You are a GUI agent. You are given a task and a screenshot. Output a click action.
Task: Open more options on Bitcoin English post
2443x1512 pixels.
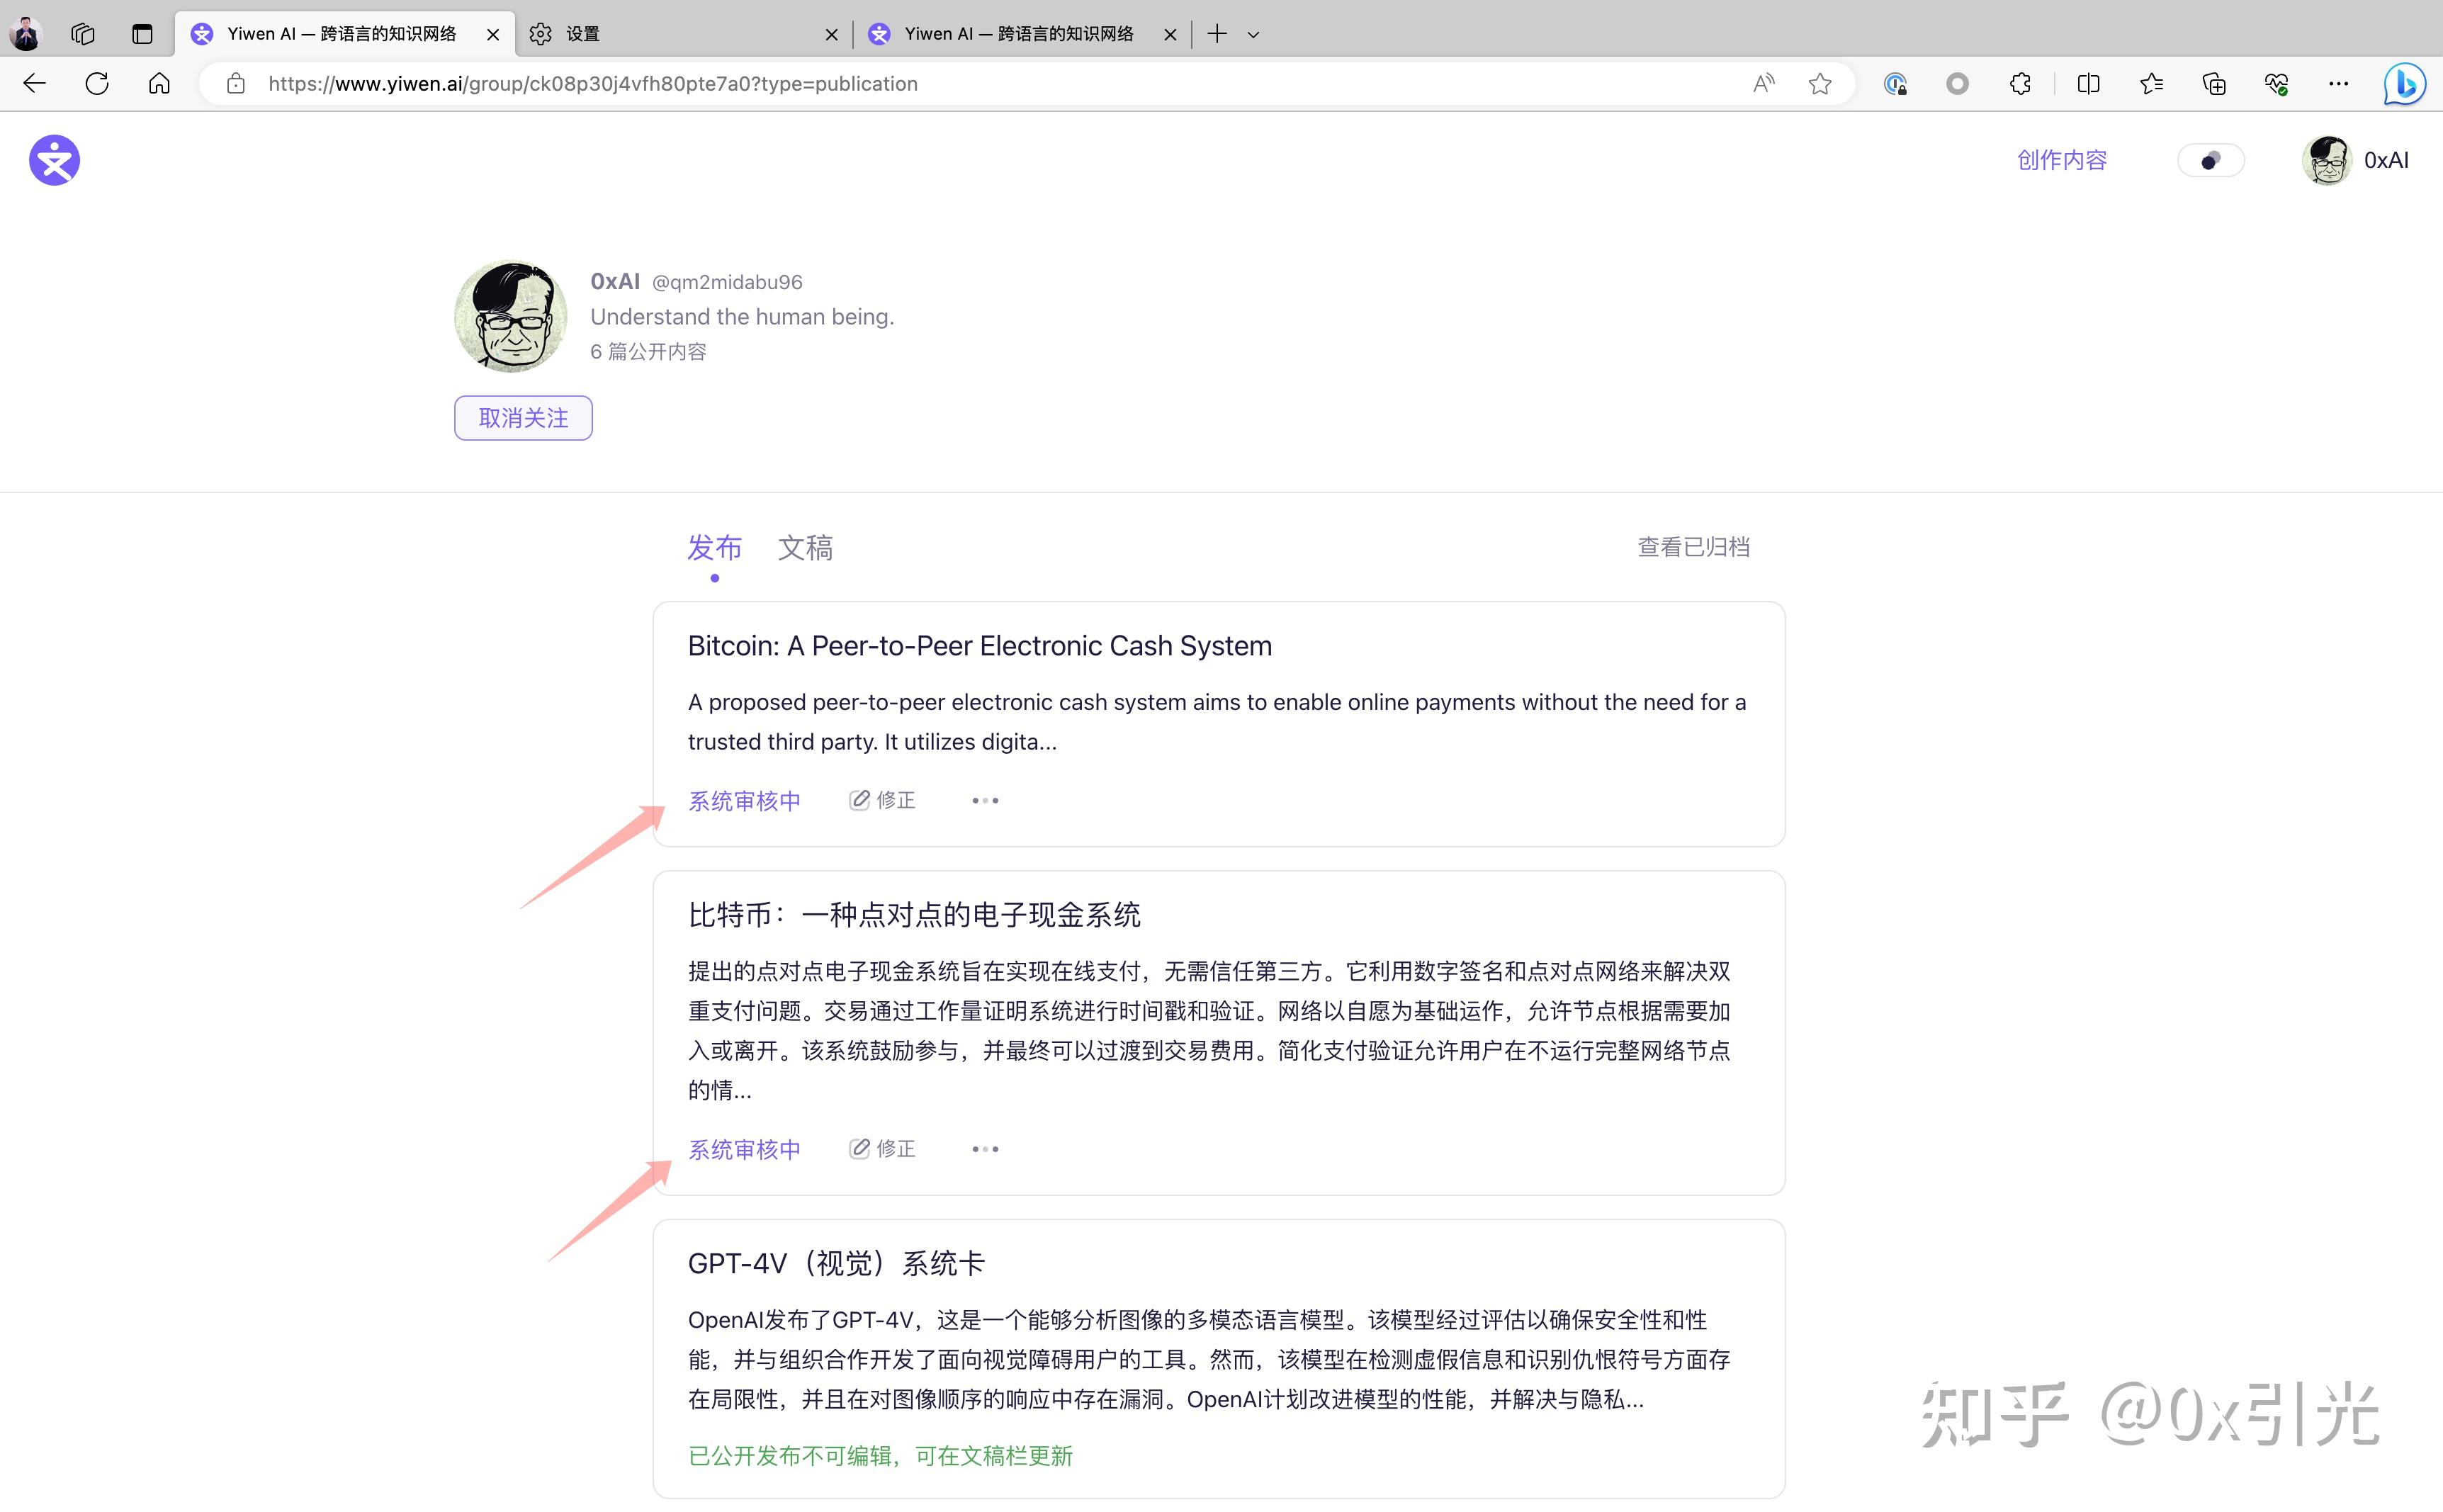coord(985,800)
